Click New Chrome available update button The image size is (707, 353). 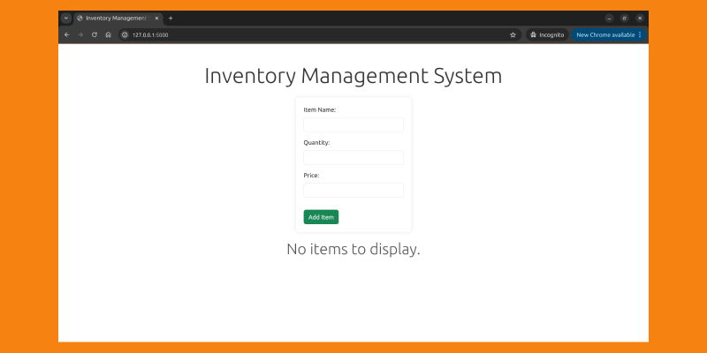coord(608,34)
